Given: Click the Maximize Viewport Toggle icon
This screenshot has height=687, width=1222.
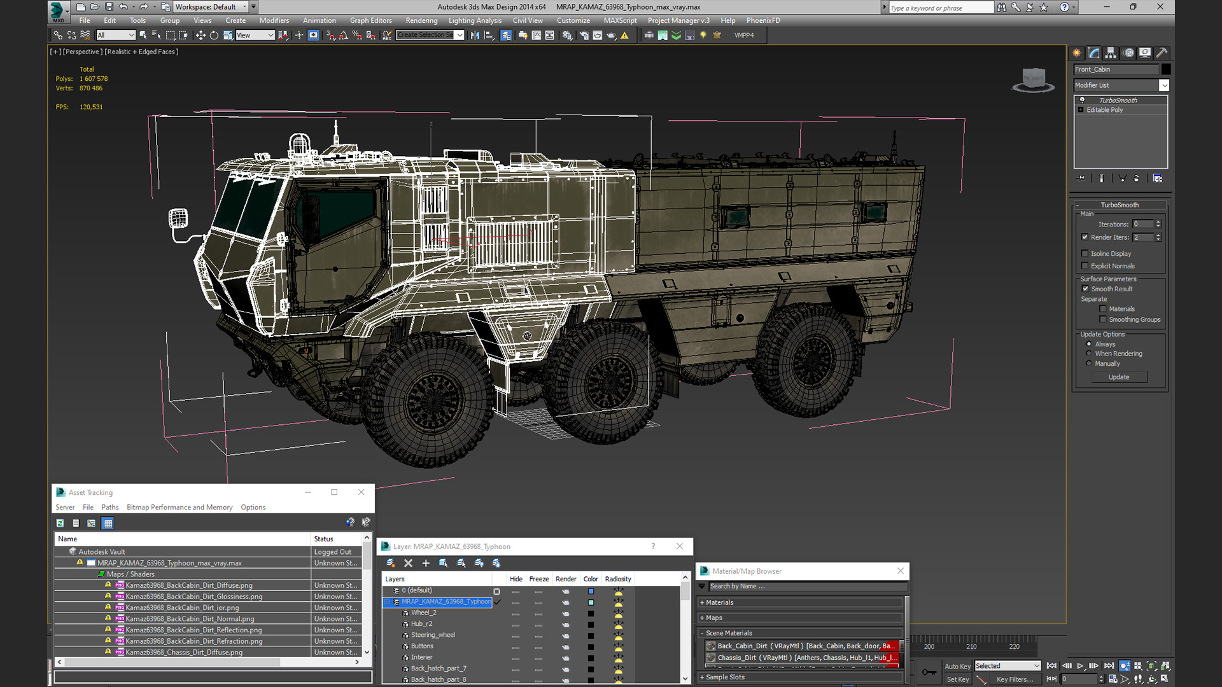Looking at the screenshot, I should pyautogui.click(x=1165, y=679).
